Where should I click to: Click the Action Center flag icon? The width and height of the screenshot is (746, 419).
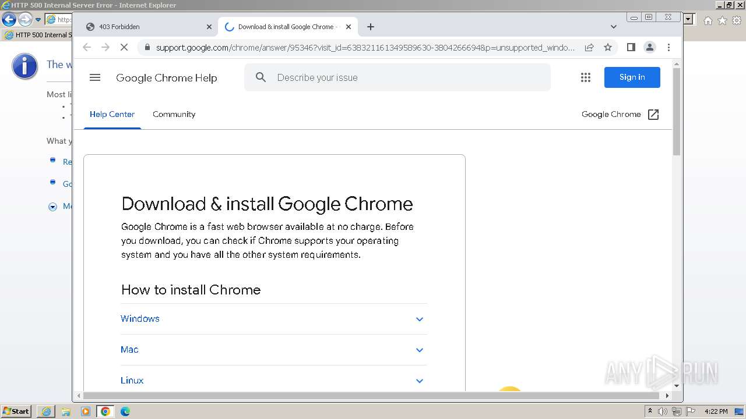point(690,411)
